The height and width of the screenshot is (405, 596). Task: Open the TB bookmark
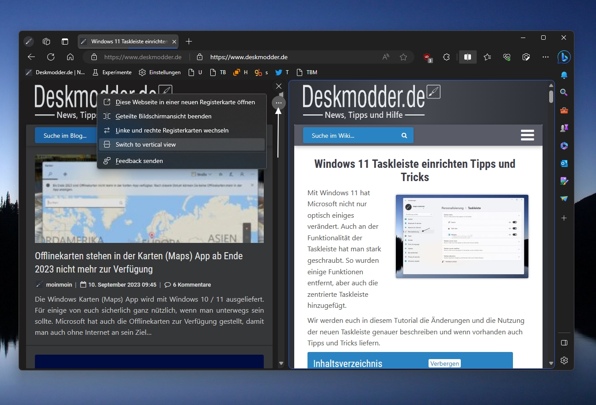(x=218, y=72)
